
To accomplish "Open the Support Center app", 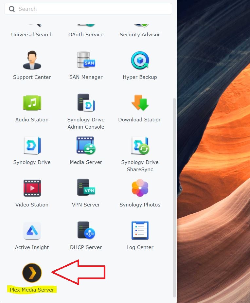I will point(32,60).
